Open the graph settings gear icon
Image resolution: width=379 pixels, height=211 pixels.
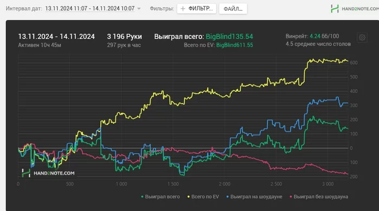click(362, 38)
